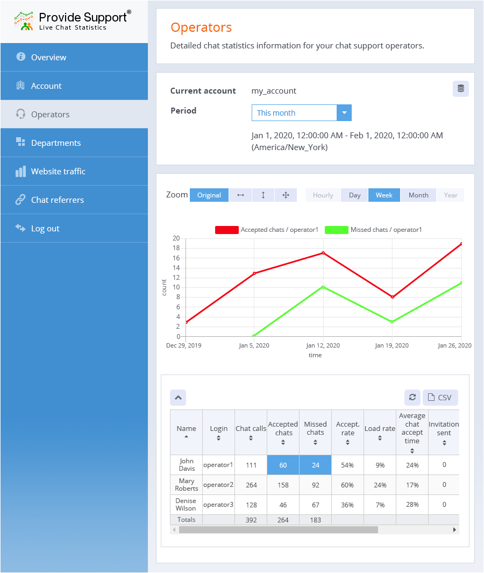Switch chart grouping to Day
Viewport: 484px width, 573px height.
(x=354, y=195)
